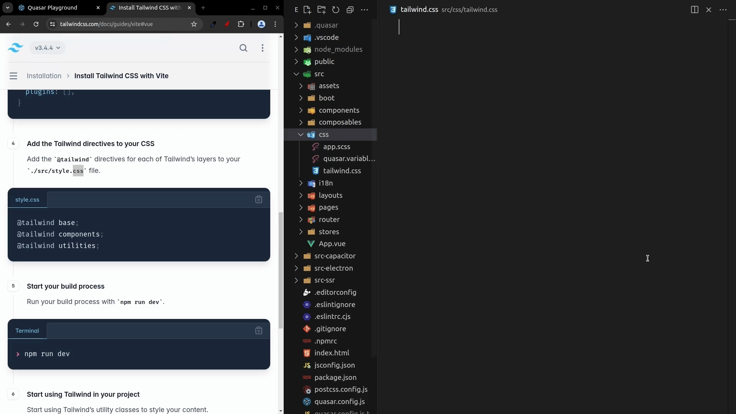Close the tailwind.css editor tab
The image size is (736, 414).
709,10
